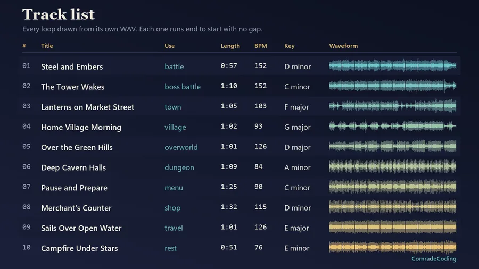Click the 0:51 length value

[x=229, y=247]
